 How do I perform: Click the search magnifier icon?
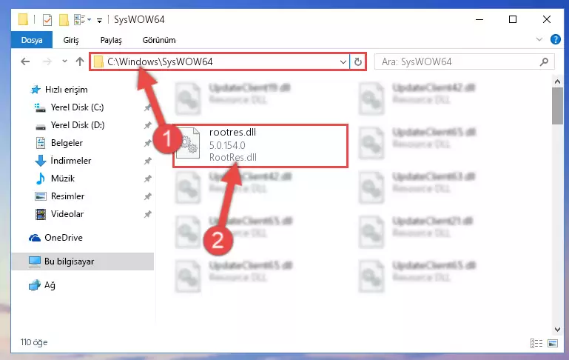point(544,61)
